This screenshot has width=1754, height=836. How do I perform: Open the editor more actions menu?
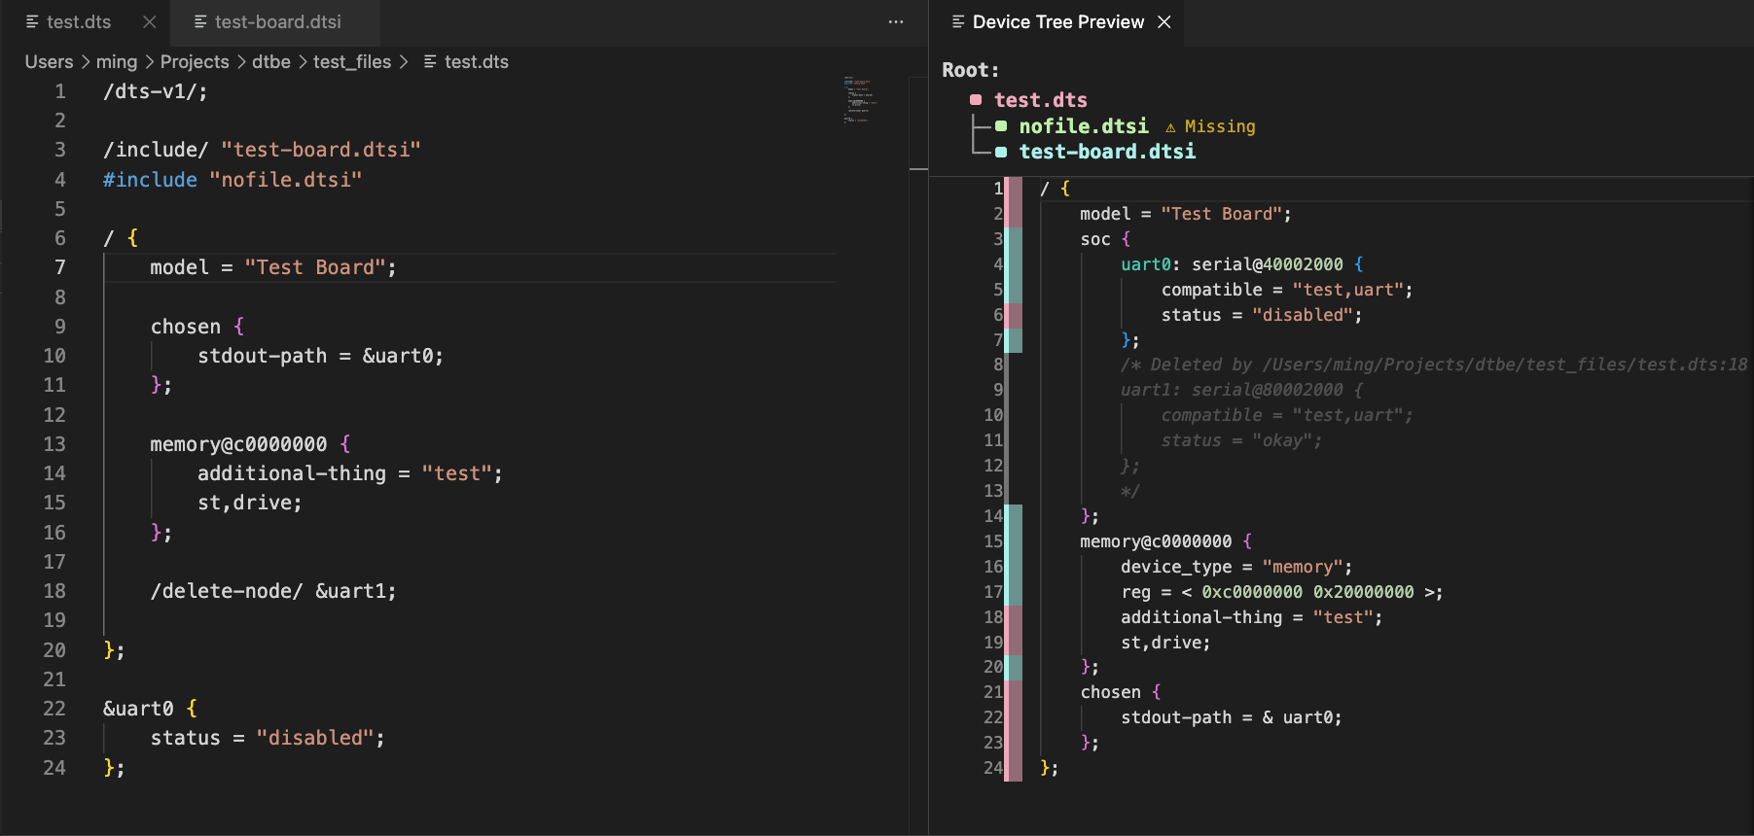[x=895, y=21]
